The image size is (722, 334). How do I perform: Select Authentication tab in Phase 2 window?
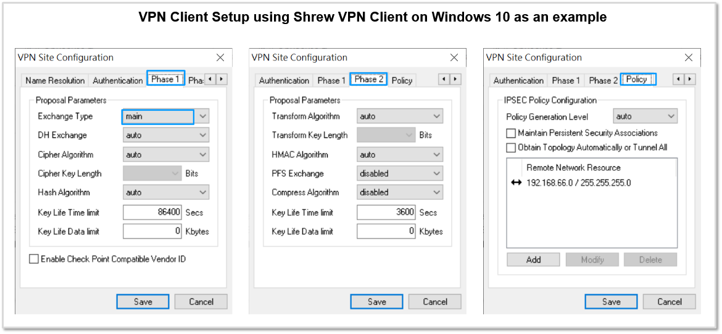[284, 81]
